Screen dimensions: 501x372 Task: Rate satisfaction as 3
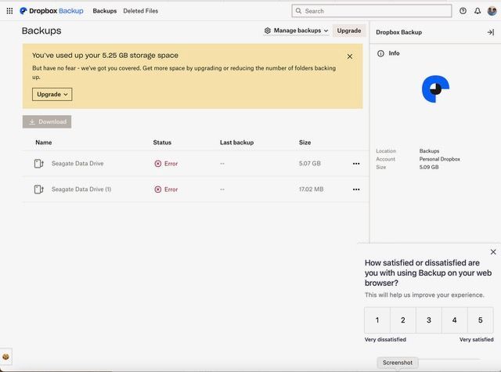click(x=429, y=320)
